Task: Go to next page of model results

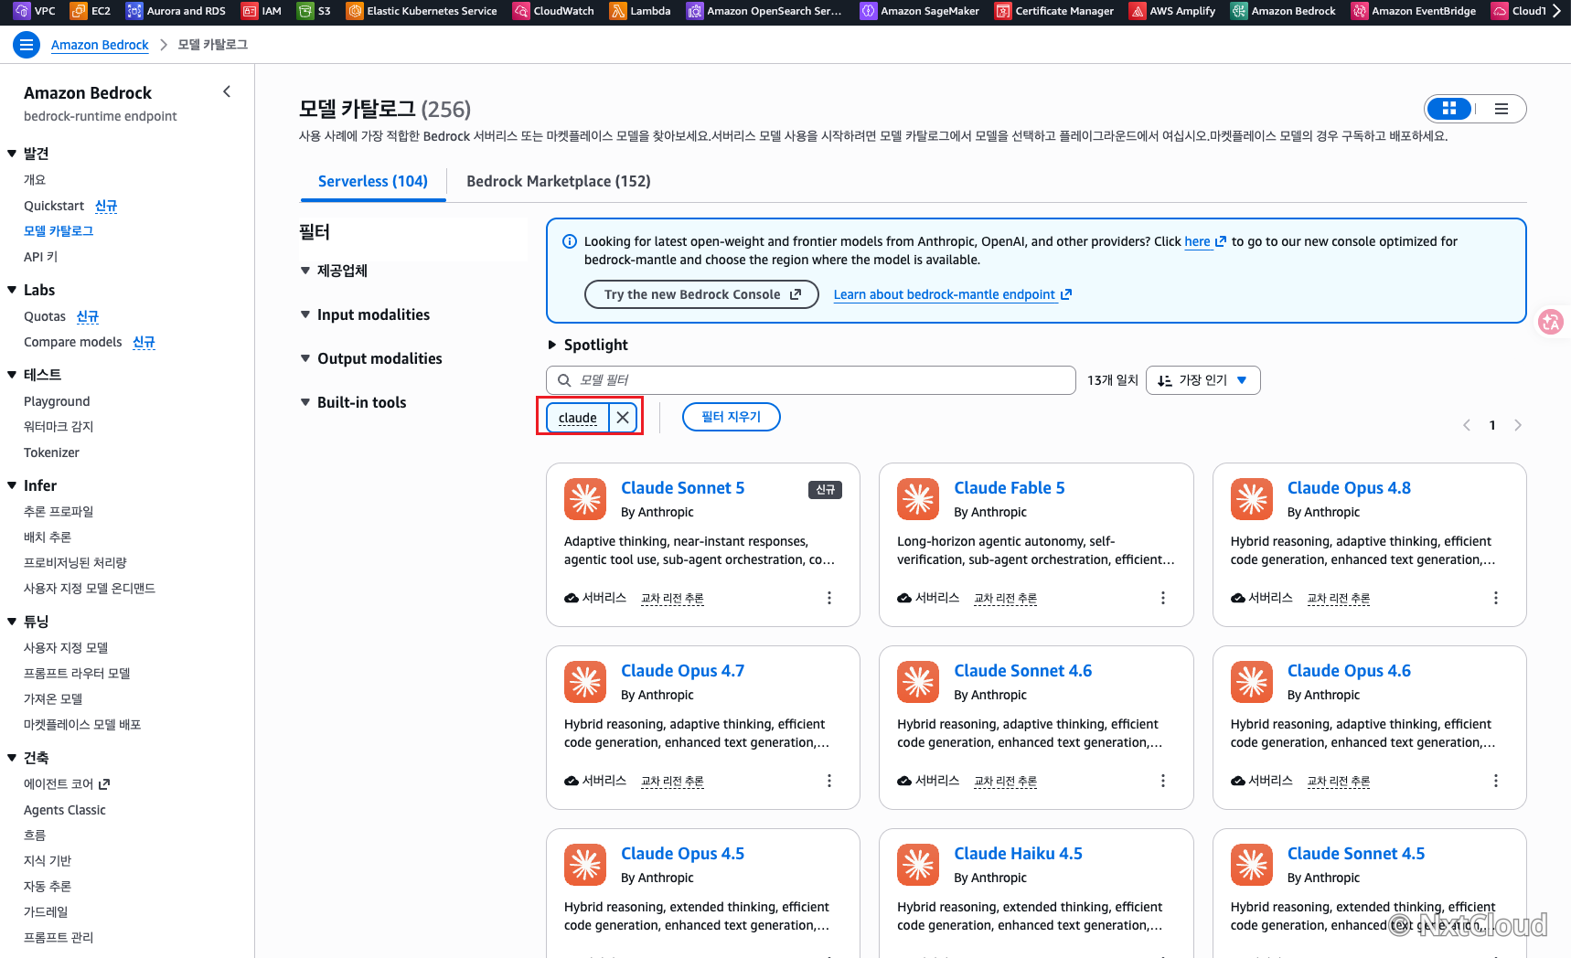Action: 1518,425
